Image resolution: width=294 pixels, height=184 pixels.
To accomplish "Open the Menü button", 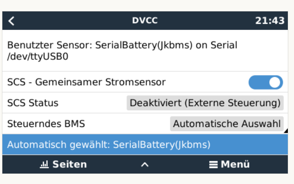I will coord(229,165).
